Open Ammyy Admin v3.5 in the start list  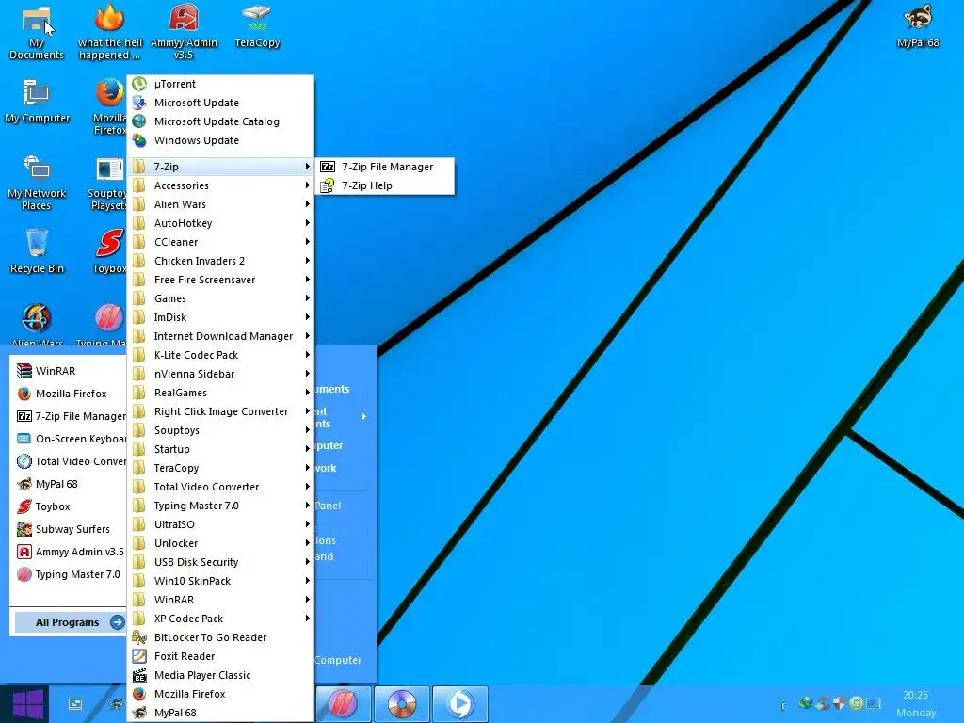point(69,552)
